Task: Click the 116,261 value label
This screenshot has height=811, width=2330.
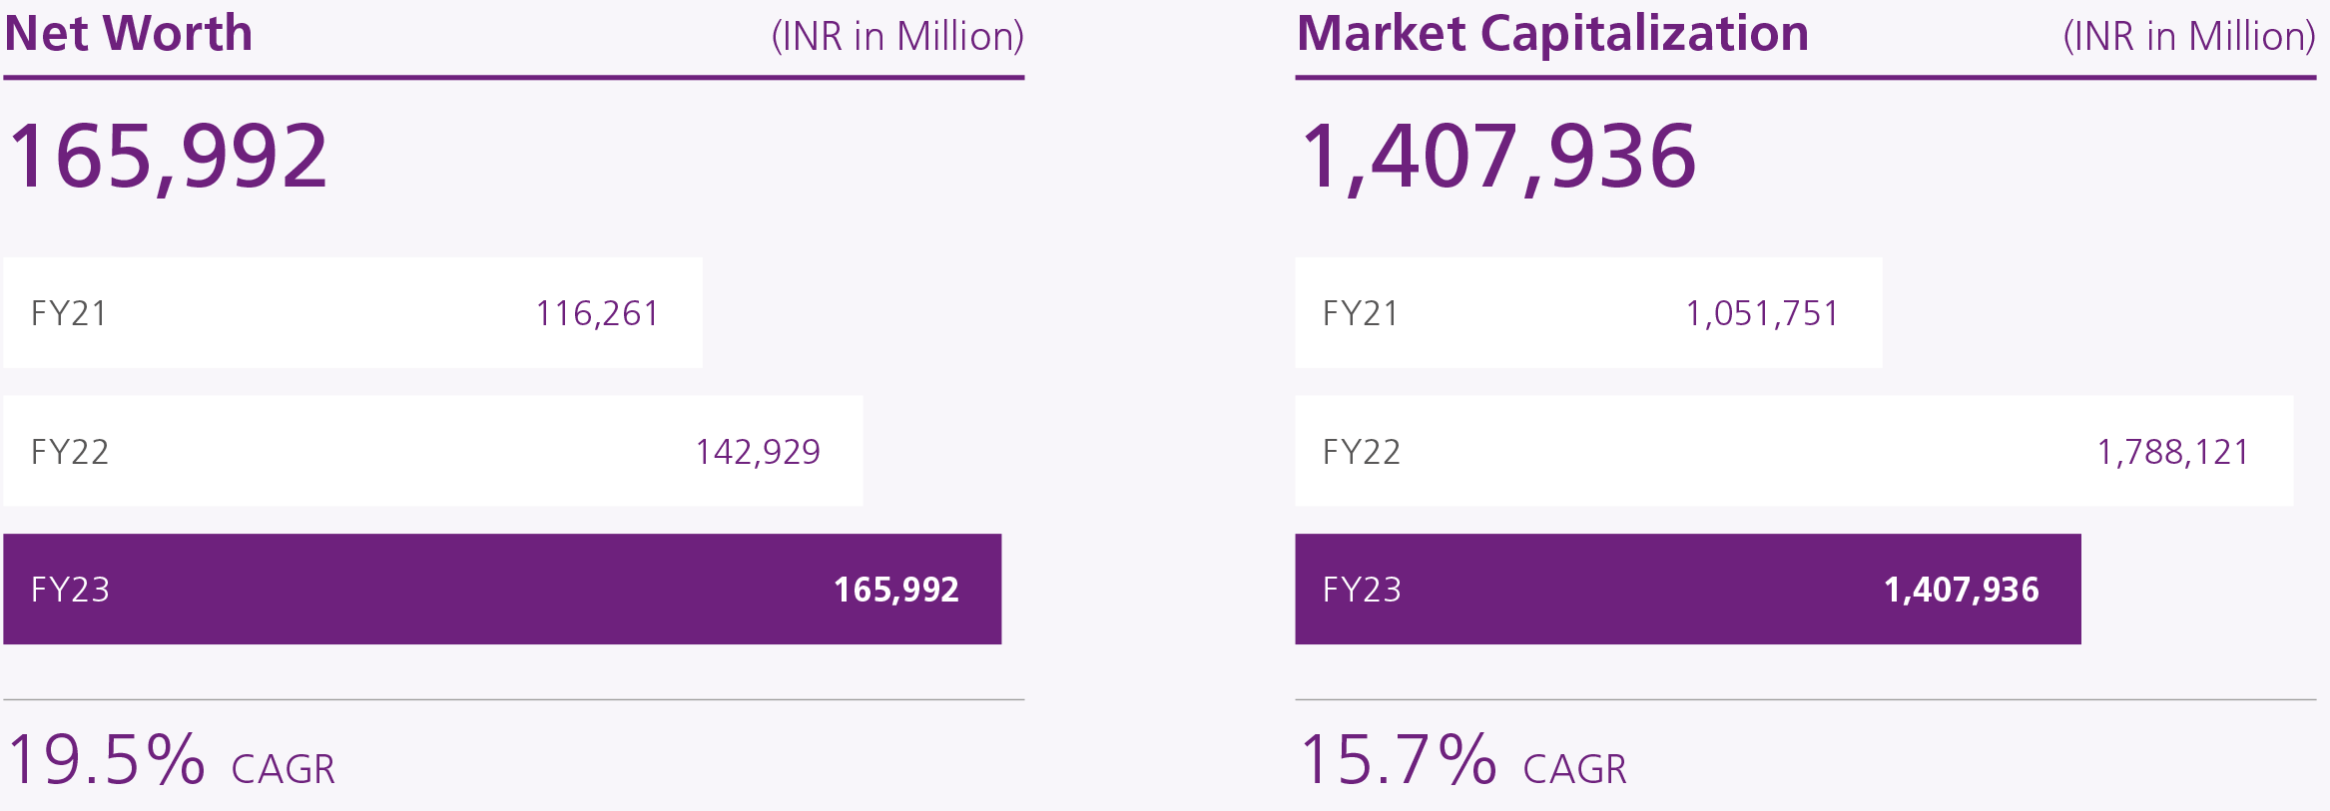Action: click(x=597, y=313)
